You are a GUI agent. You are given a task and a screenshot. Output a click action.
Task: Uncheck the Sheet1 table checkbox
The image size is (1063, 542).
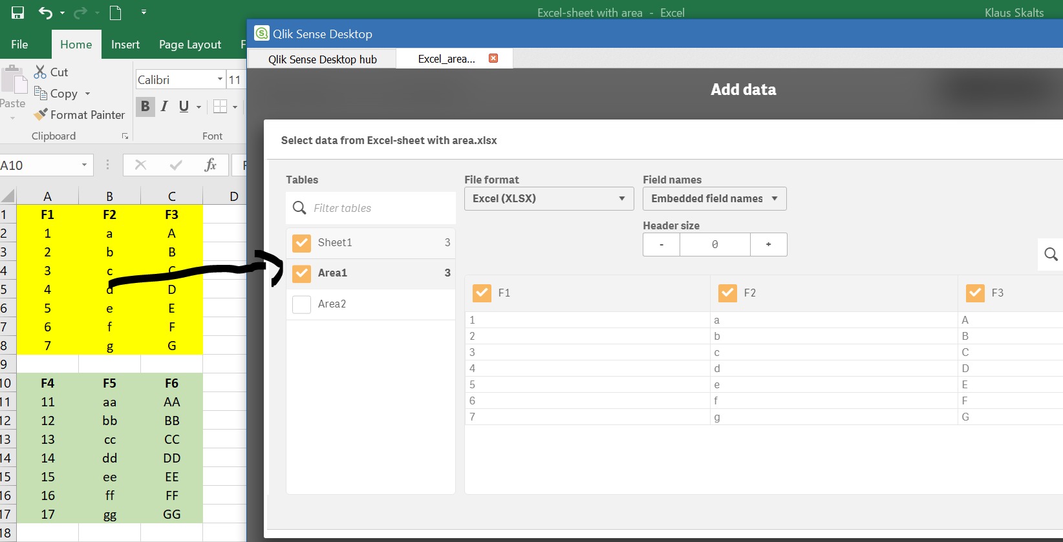[x=301, y=243]
